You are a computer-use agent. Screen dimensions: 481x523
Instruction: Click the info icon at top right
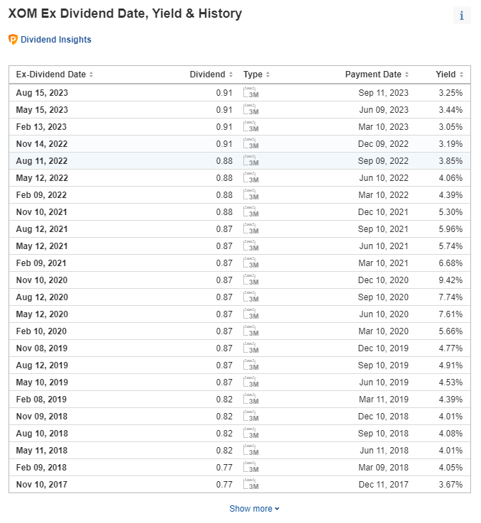(x=462, y=16)
